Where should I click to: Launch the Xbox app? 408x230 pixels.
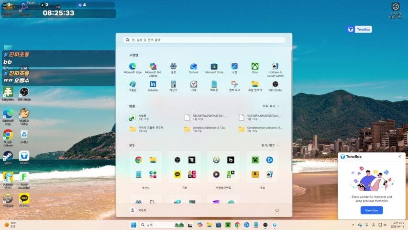[255, 67]
